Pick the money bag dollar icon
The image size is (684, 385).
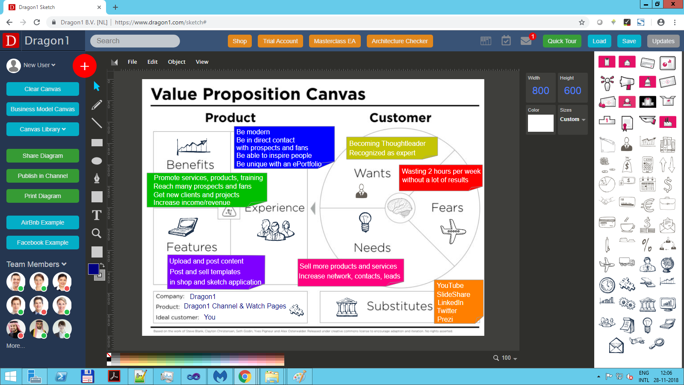627,165
